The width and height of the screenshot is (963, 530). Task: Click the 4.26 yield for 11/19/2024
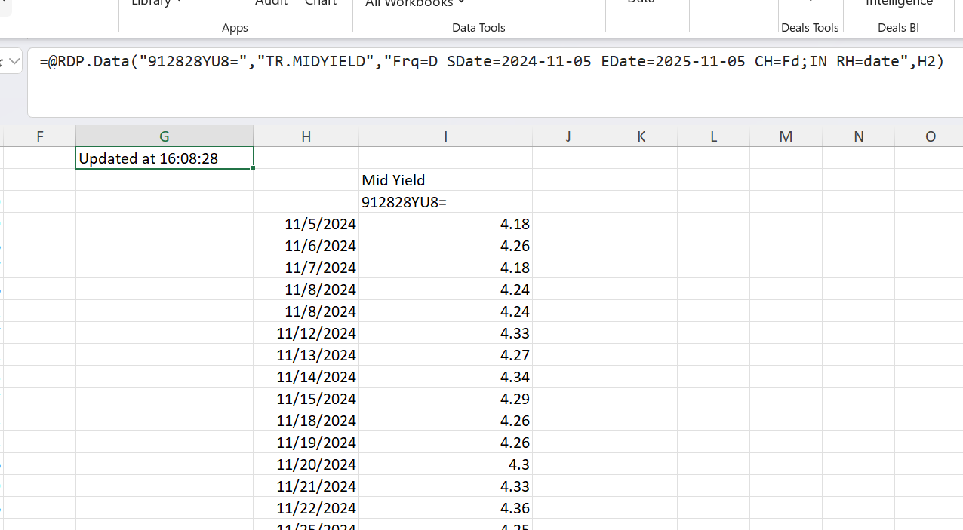[x=445, y=443]
